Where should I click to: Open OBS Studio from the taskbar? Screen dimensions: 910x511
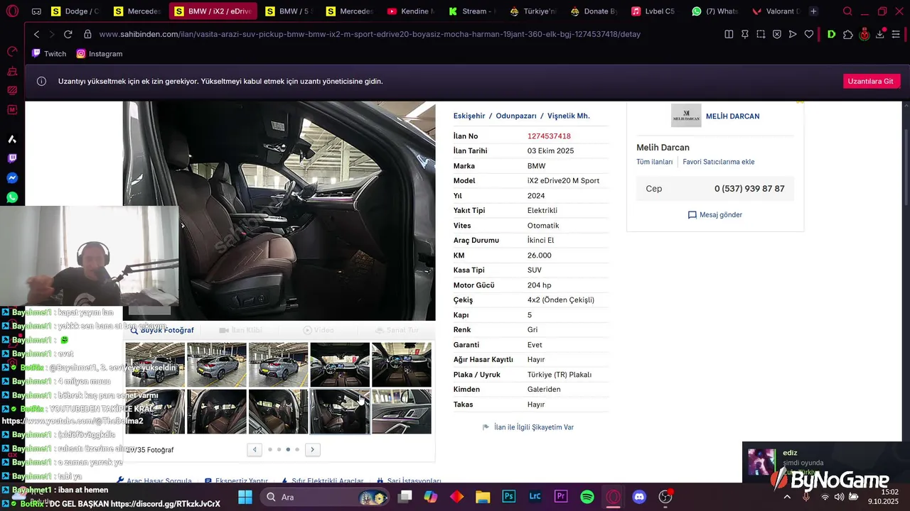coord(665,497)
